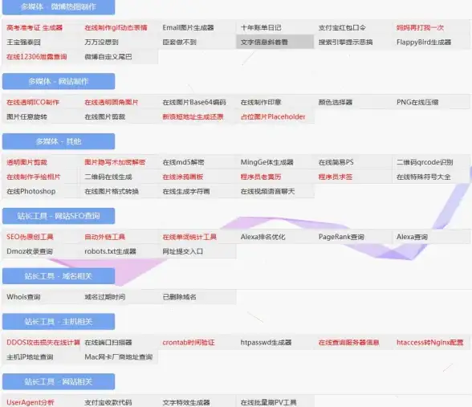Open 在线图片Base64编码 tool

click(194, 103)
